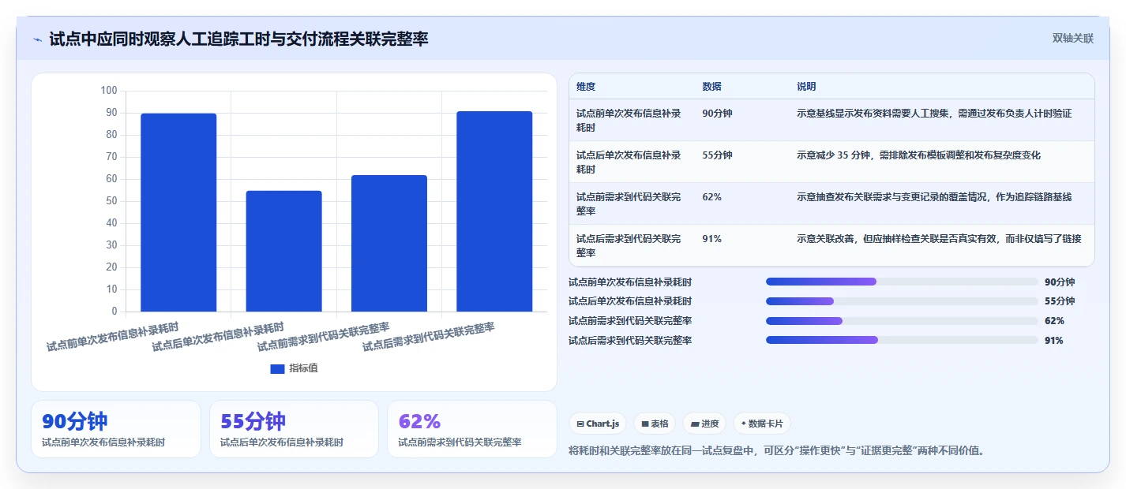Click the 55分钟 progress bar
Screen dimensions: 1126x489
coord(902,301)
